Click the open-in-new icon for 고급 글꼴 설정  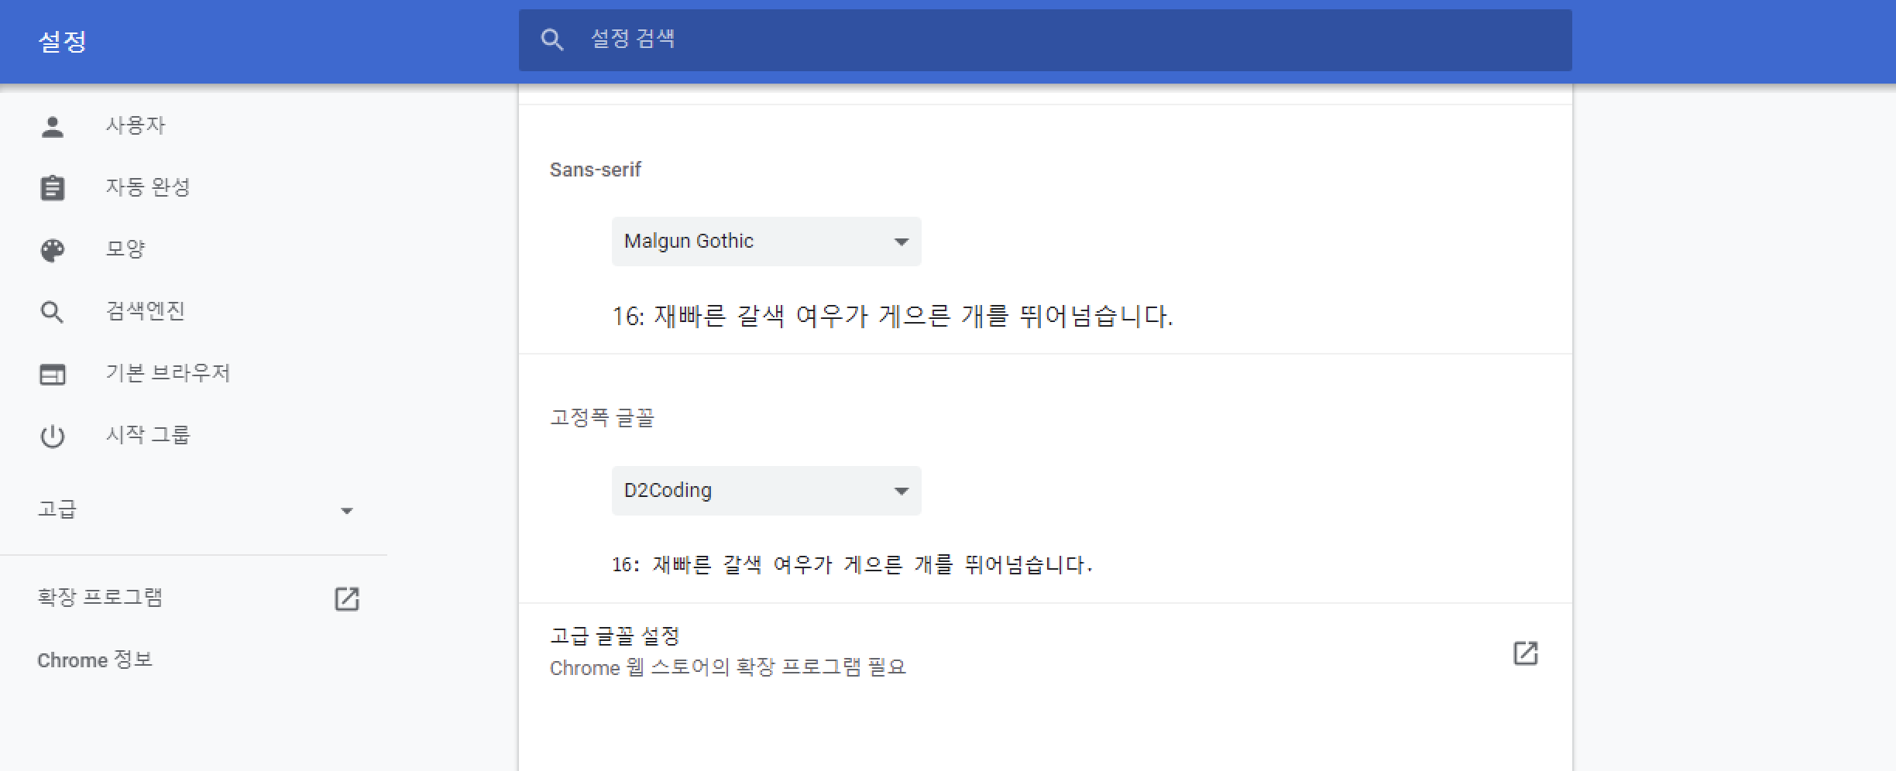[1525, 653]
